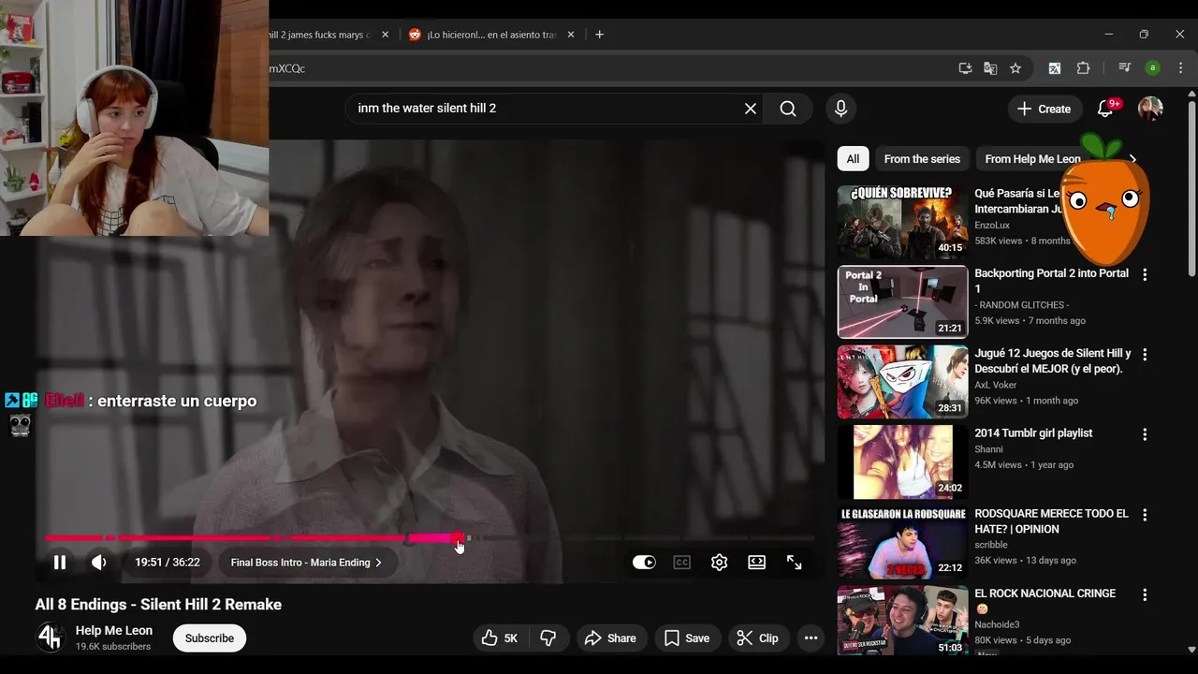Close the '¡Lo hicieron!' Reddit tab
This screenshot has width=1198, height=674.
571,35
